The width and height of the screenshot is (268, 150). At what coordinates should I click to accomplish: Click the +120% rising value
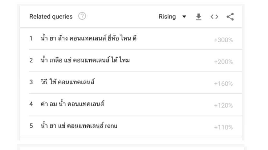point(223,105)
